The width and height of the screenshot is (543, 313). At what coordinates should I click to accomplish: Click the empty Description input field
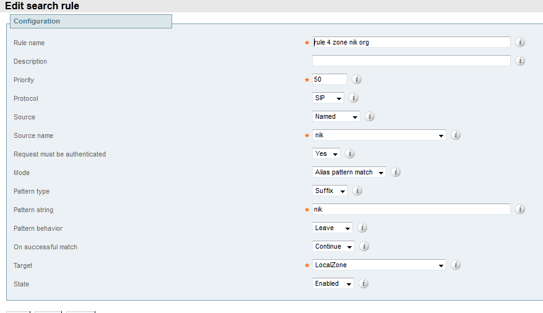click(411, 61)
